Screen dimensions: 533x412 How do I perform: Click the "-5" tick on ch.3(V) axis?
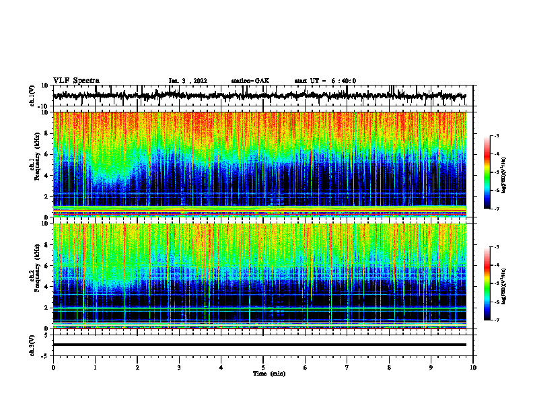46,356
